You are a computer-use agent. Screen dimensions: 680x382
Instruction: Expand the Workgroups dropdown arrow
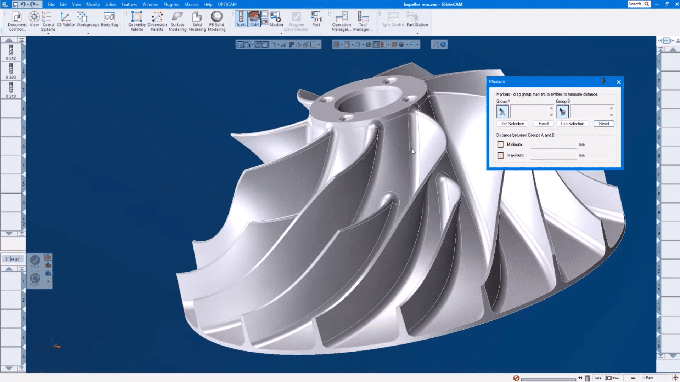coord(88,34)
